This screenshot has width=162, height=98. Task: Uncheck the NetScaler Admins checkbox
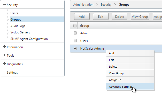tap(75, 48)
